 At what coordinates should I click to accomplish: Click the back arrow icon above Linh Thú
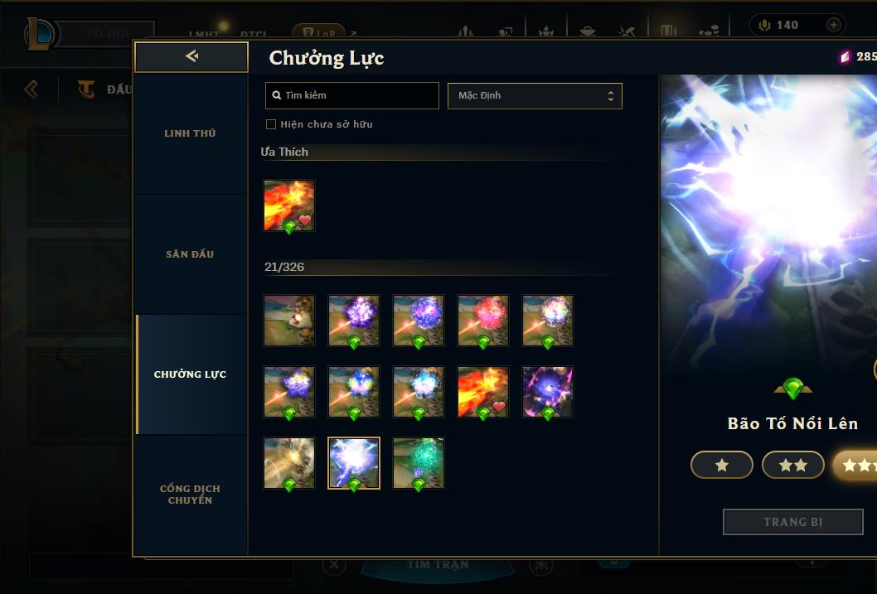(191, 56)
